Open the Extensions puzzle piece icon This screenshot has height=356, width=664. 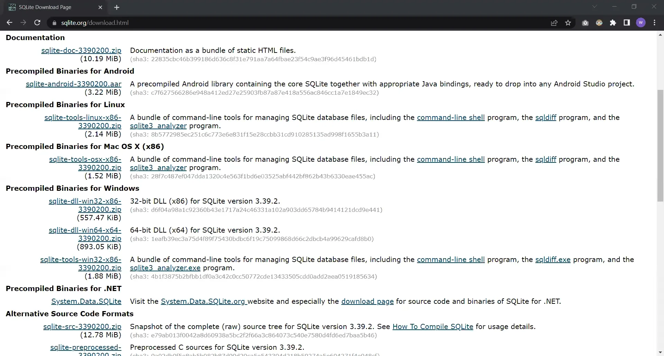[613, 22]
